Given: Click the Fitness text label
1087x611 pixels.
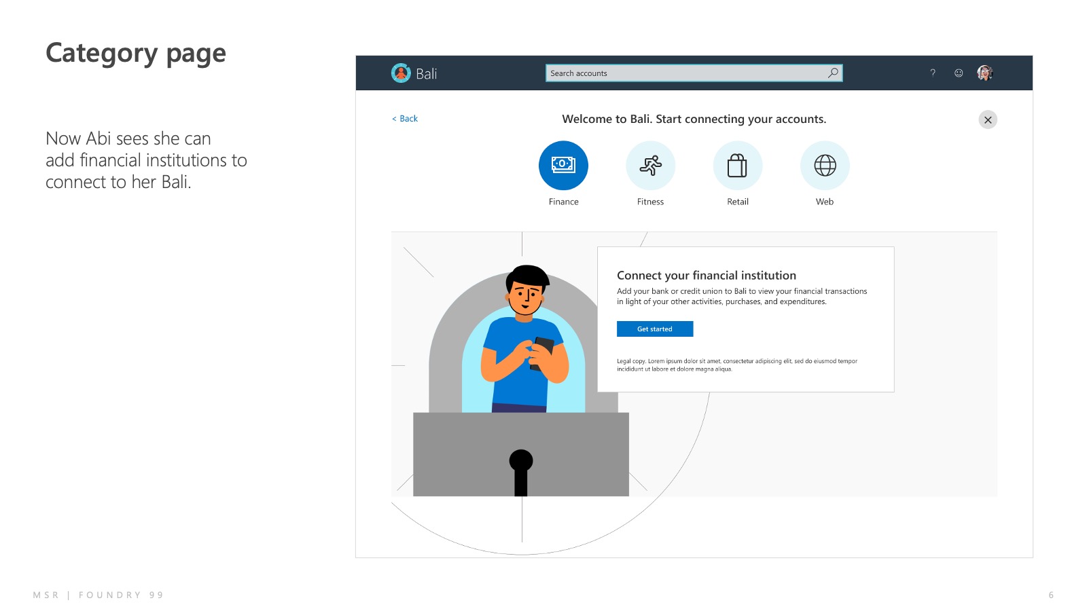Looking at the screenshot, I should point(650,202).
